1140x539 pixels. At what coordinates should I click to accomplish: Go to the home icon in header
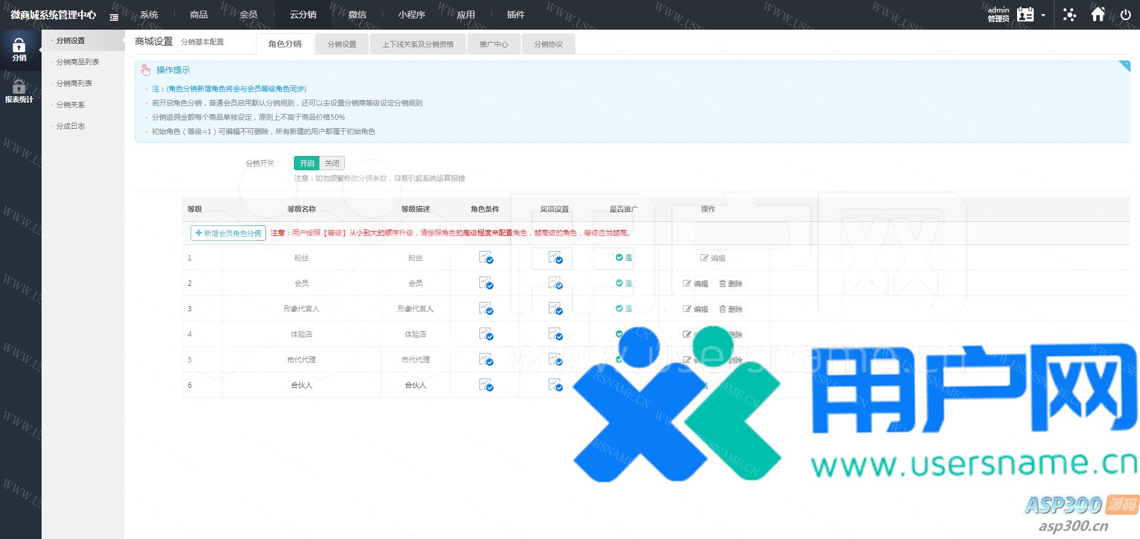point(1098,14)
